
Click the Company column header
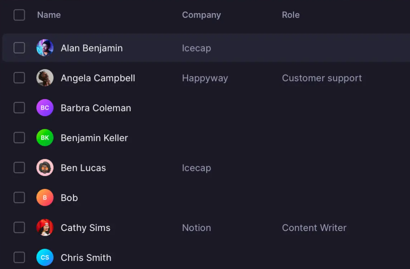(x=201, y=15)
